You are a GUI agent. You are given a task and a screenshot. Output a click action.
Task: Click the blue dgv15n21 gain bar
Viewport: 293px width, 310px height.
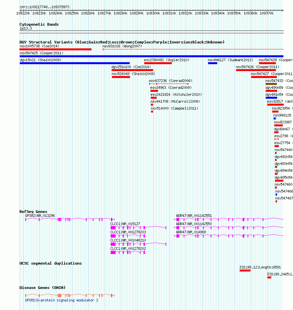[75, 63]
